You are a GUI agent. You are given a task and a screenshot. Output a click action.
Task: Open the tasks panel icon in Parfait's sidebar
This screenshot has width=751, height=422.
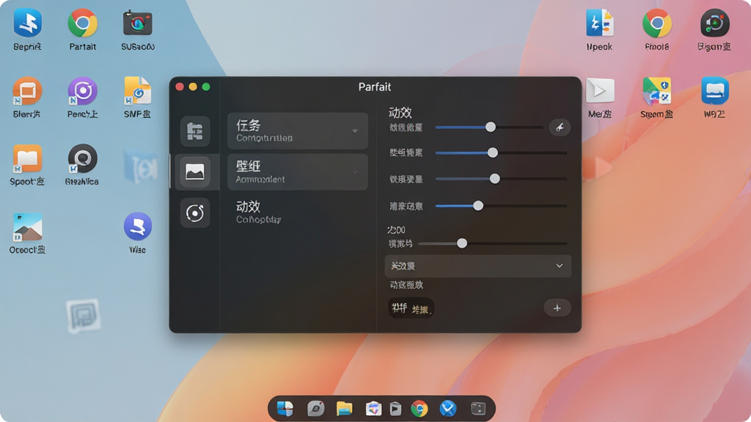pyautogui.click(x=195, y=131)
